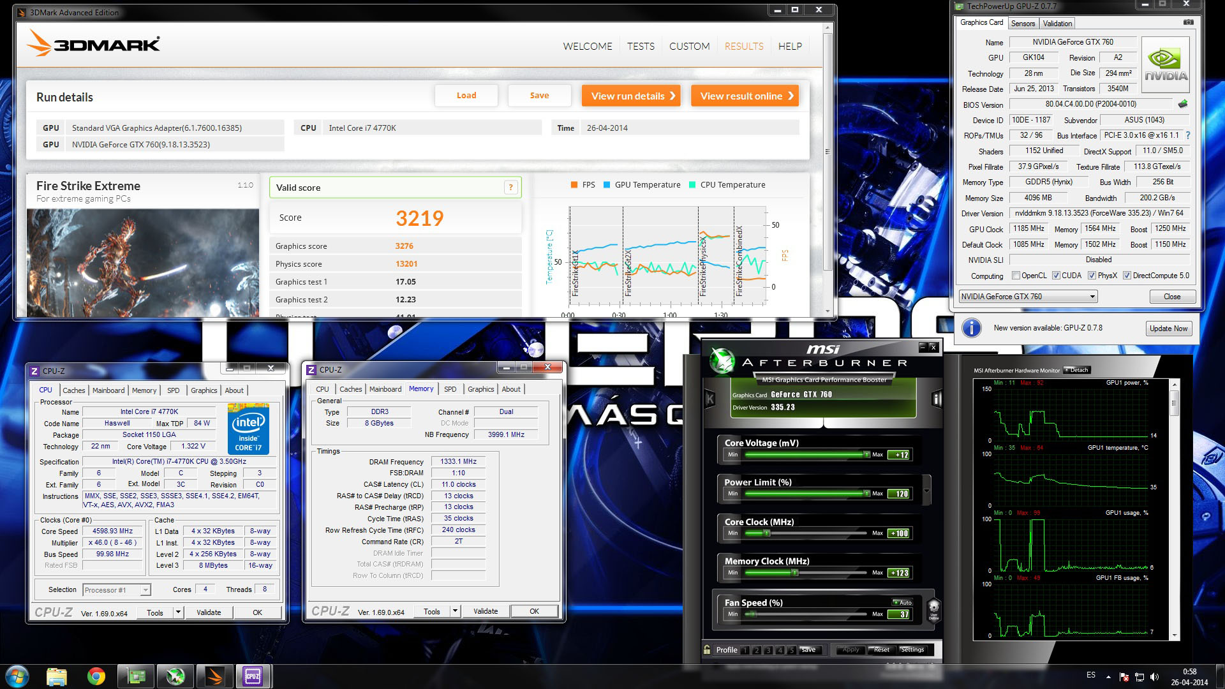Click the Valid score help question icon
Viewport: 1225px width, 689px height.
(x=510, y=187)
